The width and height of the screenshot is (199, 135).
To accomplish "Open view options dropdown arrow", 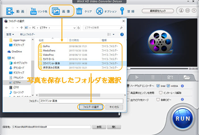I will point(114,34).
